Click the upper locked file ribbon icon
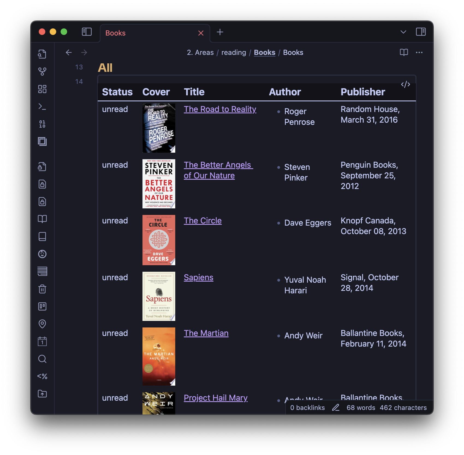 click(42, 184)
